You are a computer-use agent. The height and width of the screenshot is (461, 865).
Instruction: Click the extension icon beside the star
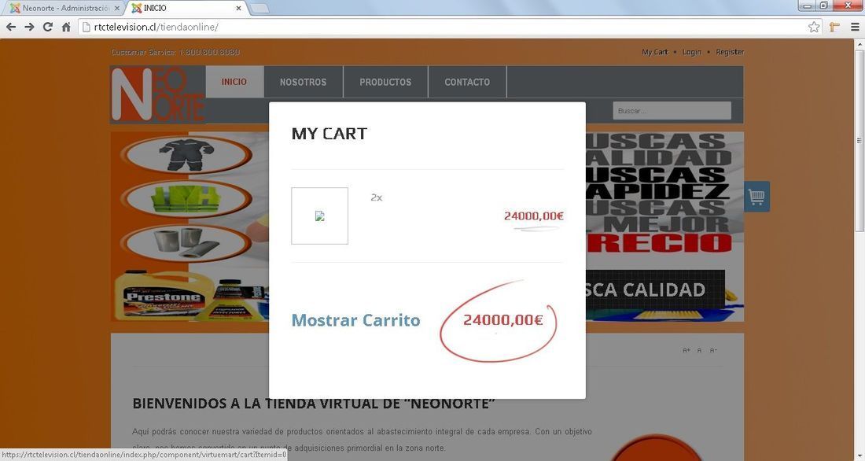click(834, 27)
